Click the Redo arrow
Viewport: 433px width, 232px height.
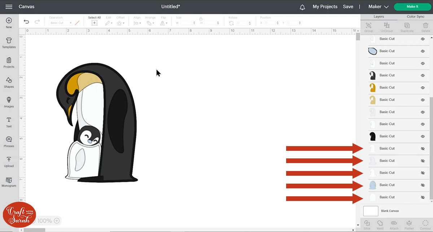[x=37, y=22]
